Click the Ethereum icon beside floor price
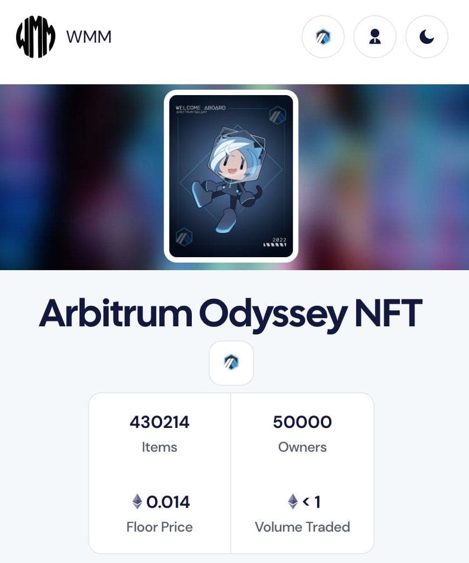This screenshot has height=563, width=469. [137, 501]
